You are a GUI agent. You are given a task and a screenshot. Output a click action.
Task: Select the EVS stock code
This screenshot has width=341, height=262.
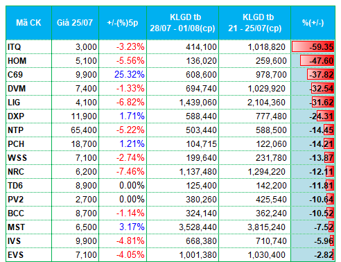click(15, 255)
